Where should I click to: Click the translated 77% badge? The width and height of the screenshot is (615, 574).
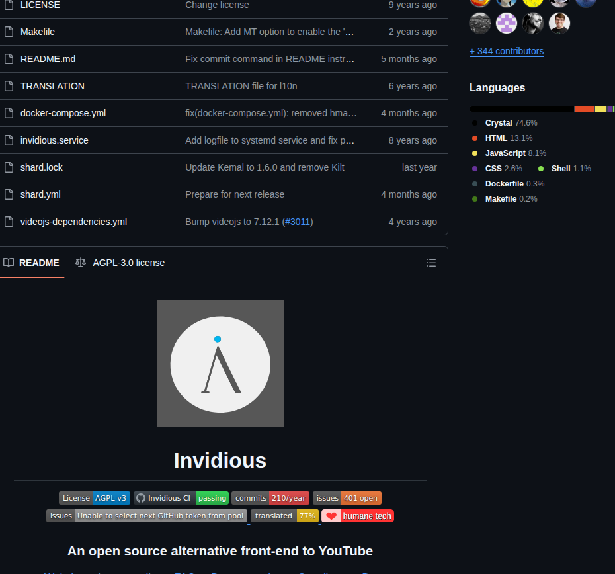pos(285,516)
